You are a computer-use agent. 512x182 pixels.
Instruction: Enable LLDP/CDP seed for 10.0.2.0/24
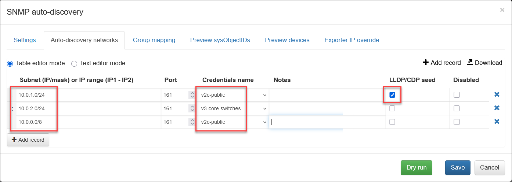pyautogui.click(x=392, y=108)
